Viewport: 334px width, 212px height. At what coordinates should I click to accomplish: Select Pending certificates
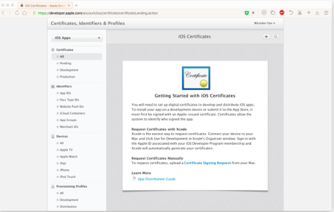(x=66, y=63)
